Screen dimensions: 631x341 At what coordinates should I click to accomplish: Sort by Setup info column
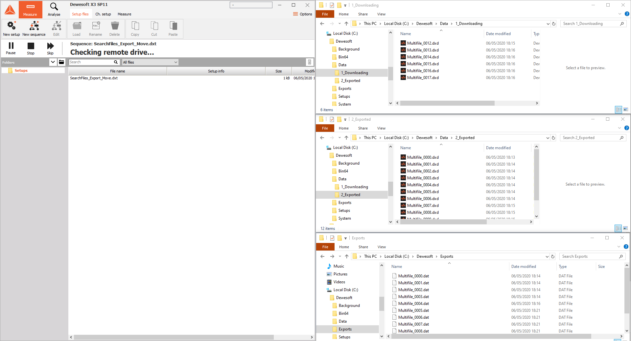tap(216, 71)
